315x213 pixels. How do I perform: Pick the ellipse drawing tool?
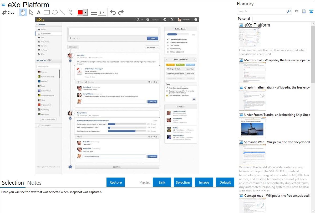55,12
